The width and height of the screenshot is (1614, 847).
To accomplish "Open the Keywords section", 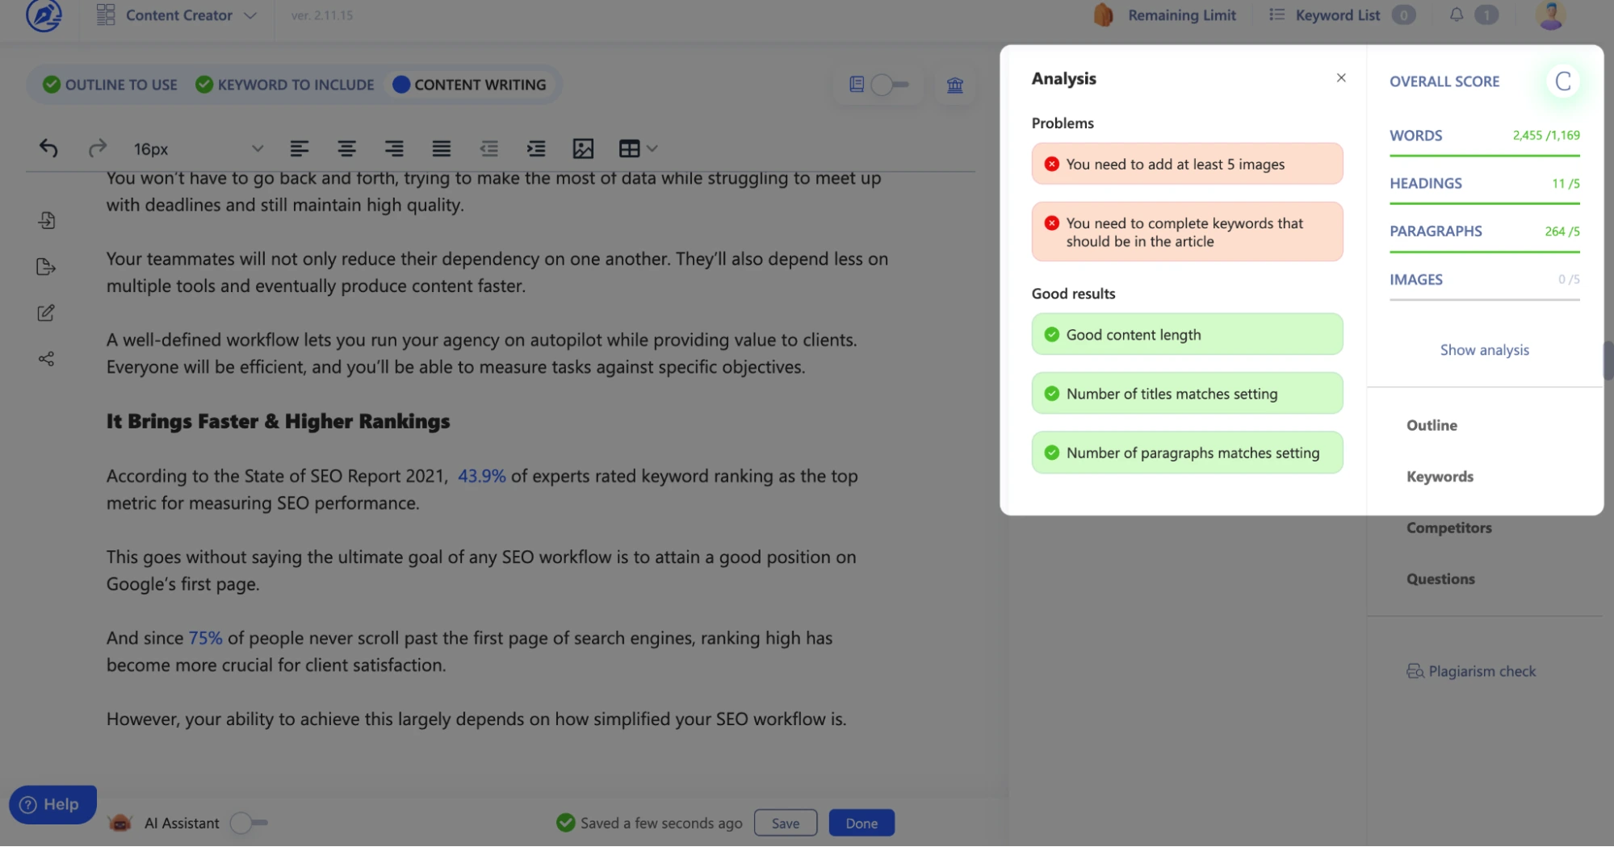I will pos(1440,477).
